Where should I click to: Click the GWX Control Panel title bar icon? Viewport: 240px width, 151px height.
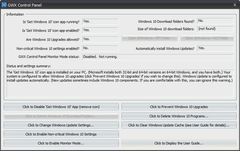(4, 5)
